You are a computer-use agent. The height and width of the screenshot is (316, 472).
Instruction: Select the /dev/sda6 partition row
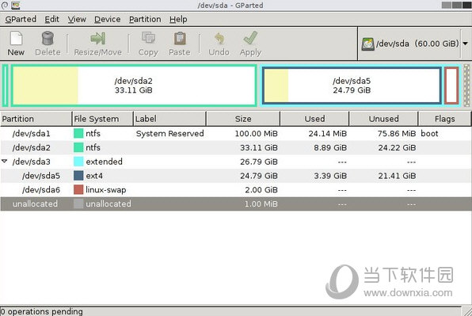pyautogui.click(x=236, y=189)
